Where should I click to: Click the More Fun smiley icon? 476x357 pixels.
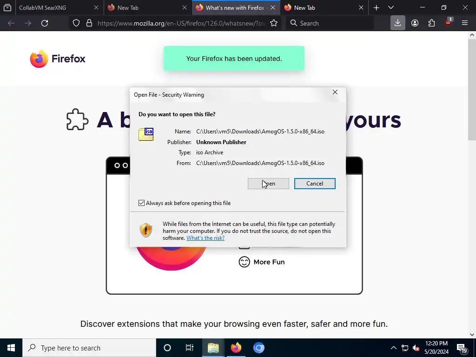click(245, 262)
